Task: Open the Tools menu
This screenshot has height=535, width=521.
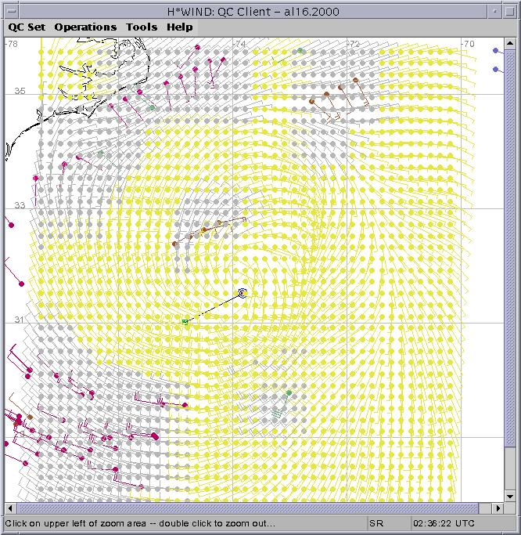Action: click(x=142, y=27)
